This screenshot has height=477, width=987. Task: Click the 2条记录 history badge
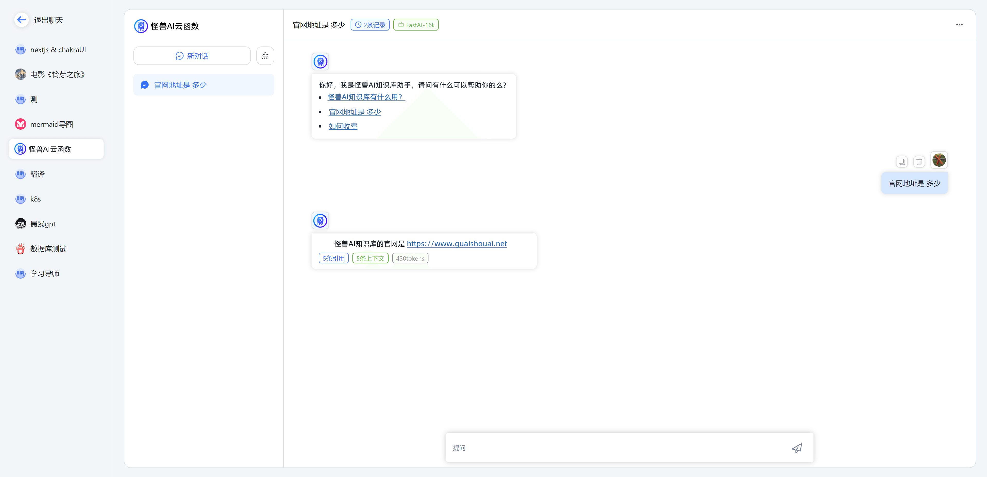[370, 25]
